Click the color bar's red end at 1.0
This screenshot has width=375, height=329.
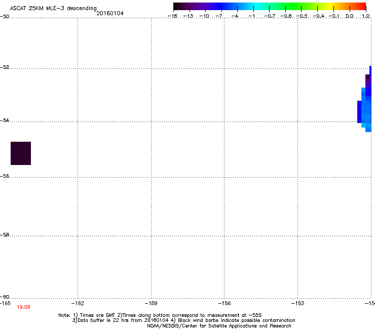click(363, 7)
